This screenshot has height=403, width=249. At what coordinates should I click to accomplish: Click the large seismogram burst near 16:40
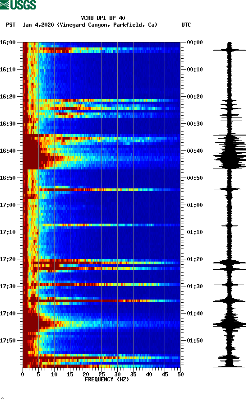tap(229, 152)
